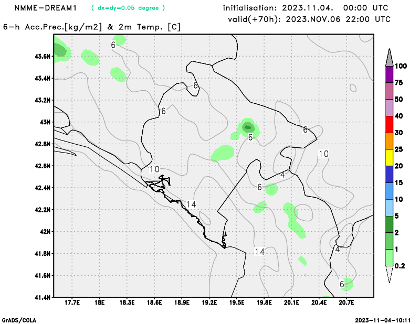Click the "43.6N" latitude axis label

point(43,57)
